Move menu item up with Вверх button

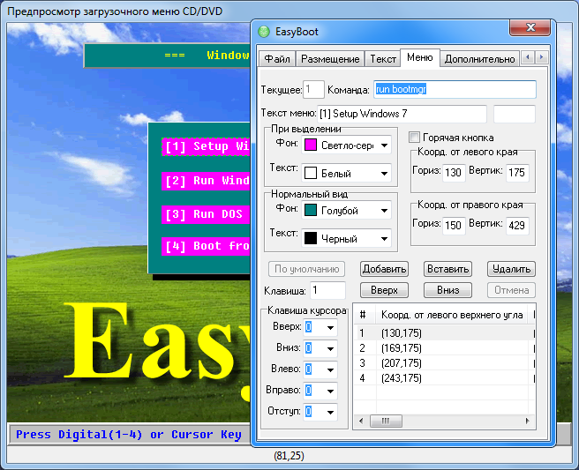[384, 290]
